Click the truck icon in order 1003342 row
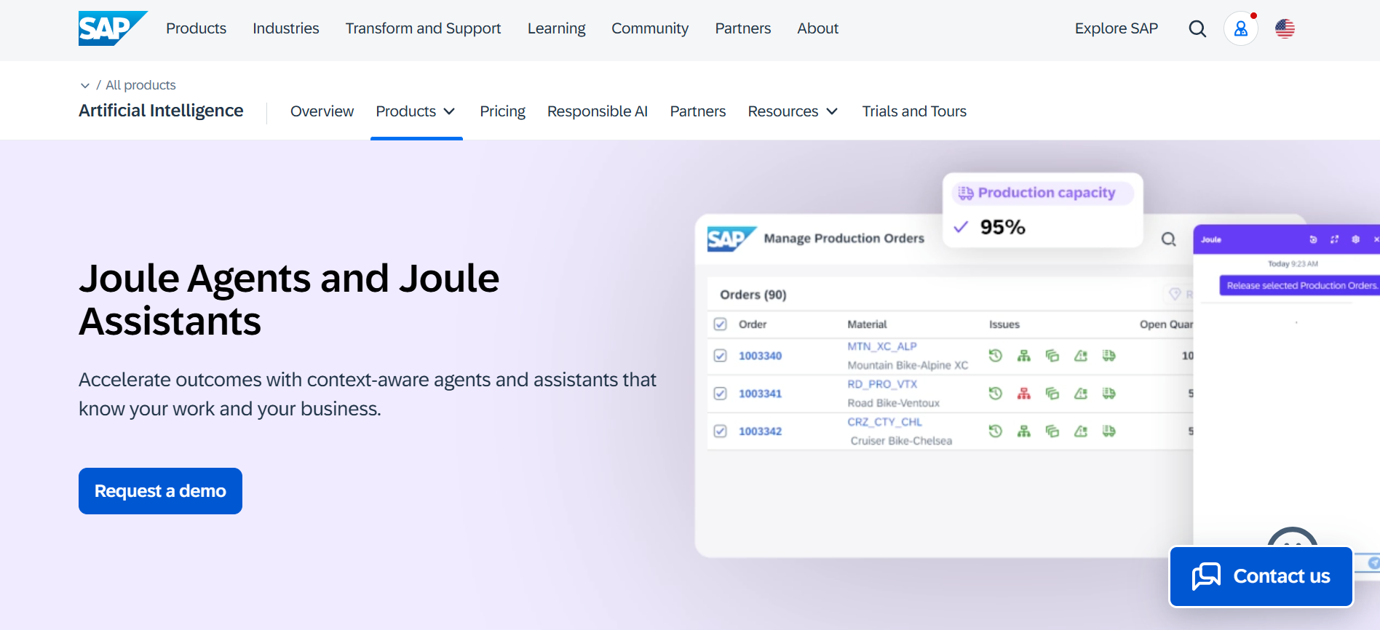1380x630 pixels. [1109, 431]
